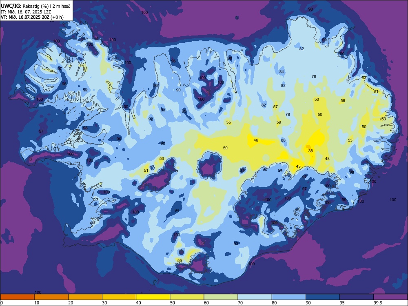Click the orange 10–20 legend swatch
Screen dimensions: 408x306
tap(51, 297)
